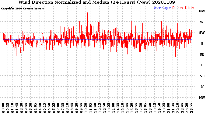The height and width of the screenshot is (114, 210).
Task: Click the 22:45 time label
Action: coord(182,108)
